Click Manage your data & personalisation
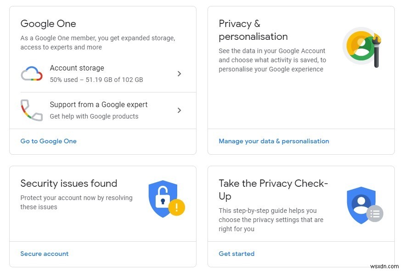 274,141
